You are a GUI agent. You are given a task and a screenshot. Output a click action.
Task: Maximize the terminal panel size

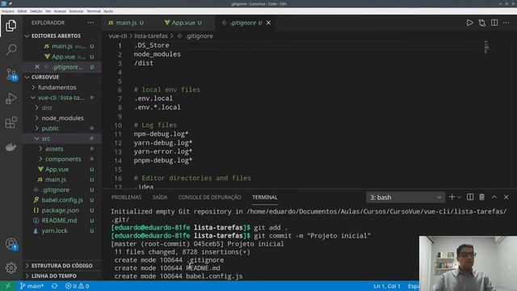click(x=494, y=197)
